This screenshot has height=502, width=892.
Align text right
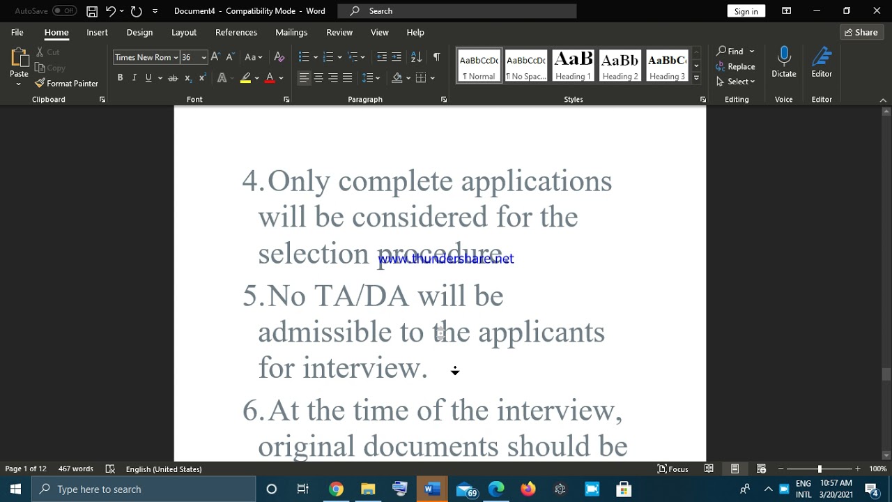pos(333,78)
